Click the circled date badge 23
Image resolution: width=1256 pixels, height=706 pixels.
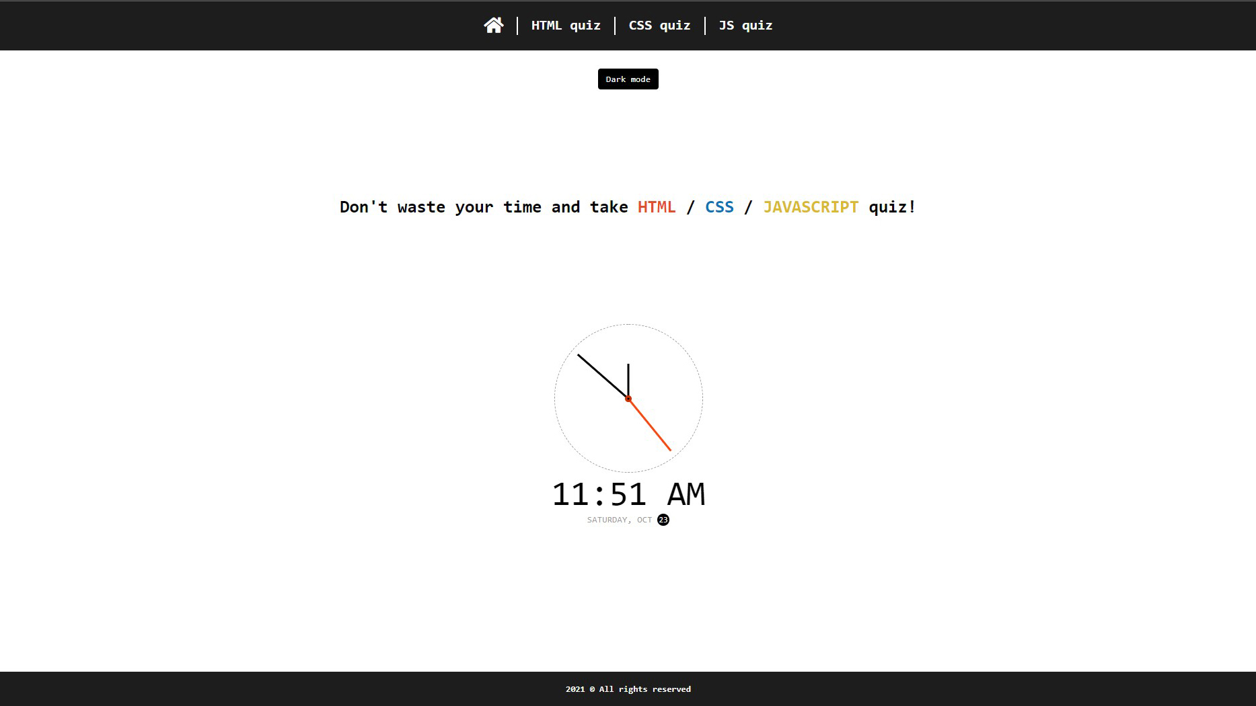pos(663,520)
